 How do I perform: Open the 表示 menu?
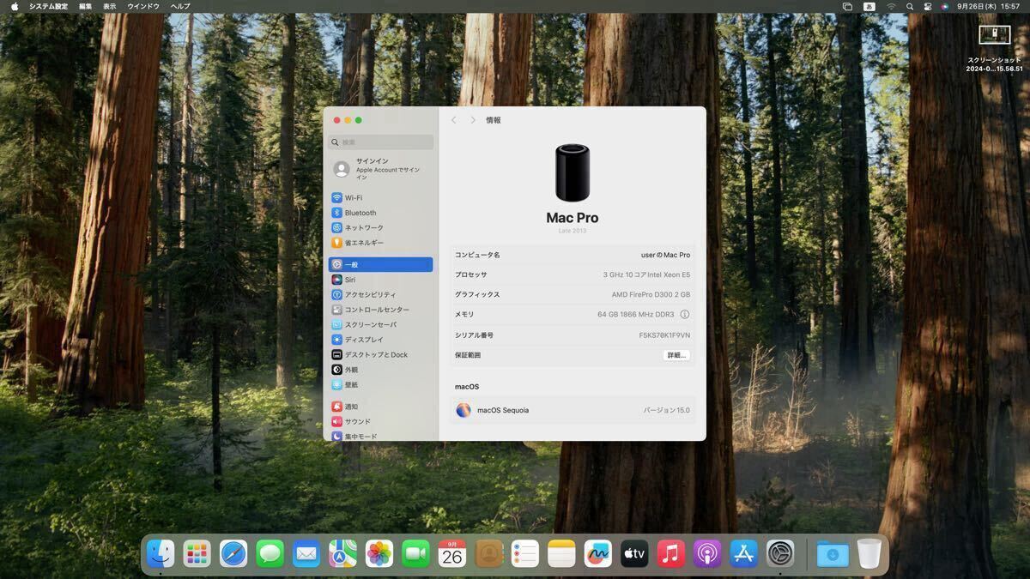click(110, 6)
